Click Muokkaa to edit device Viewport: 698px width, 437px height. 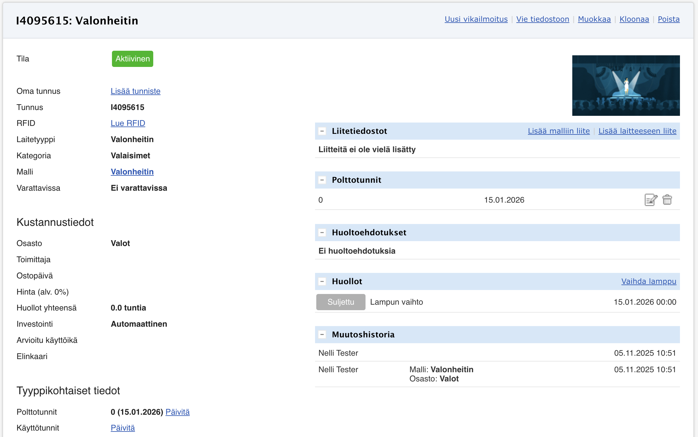pyautogui.click(x=594, y=19)
